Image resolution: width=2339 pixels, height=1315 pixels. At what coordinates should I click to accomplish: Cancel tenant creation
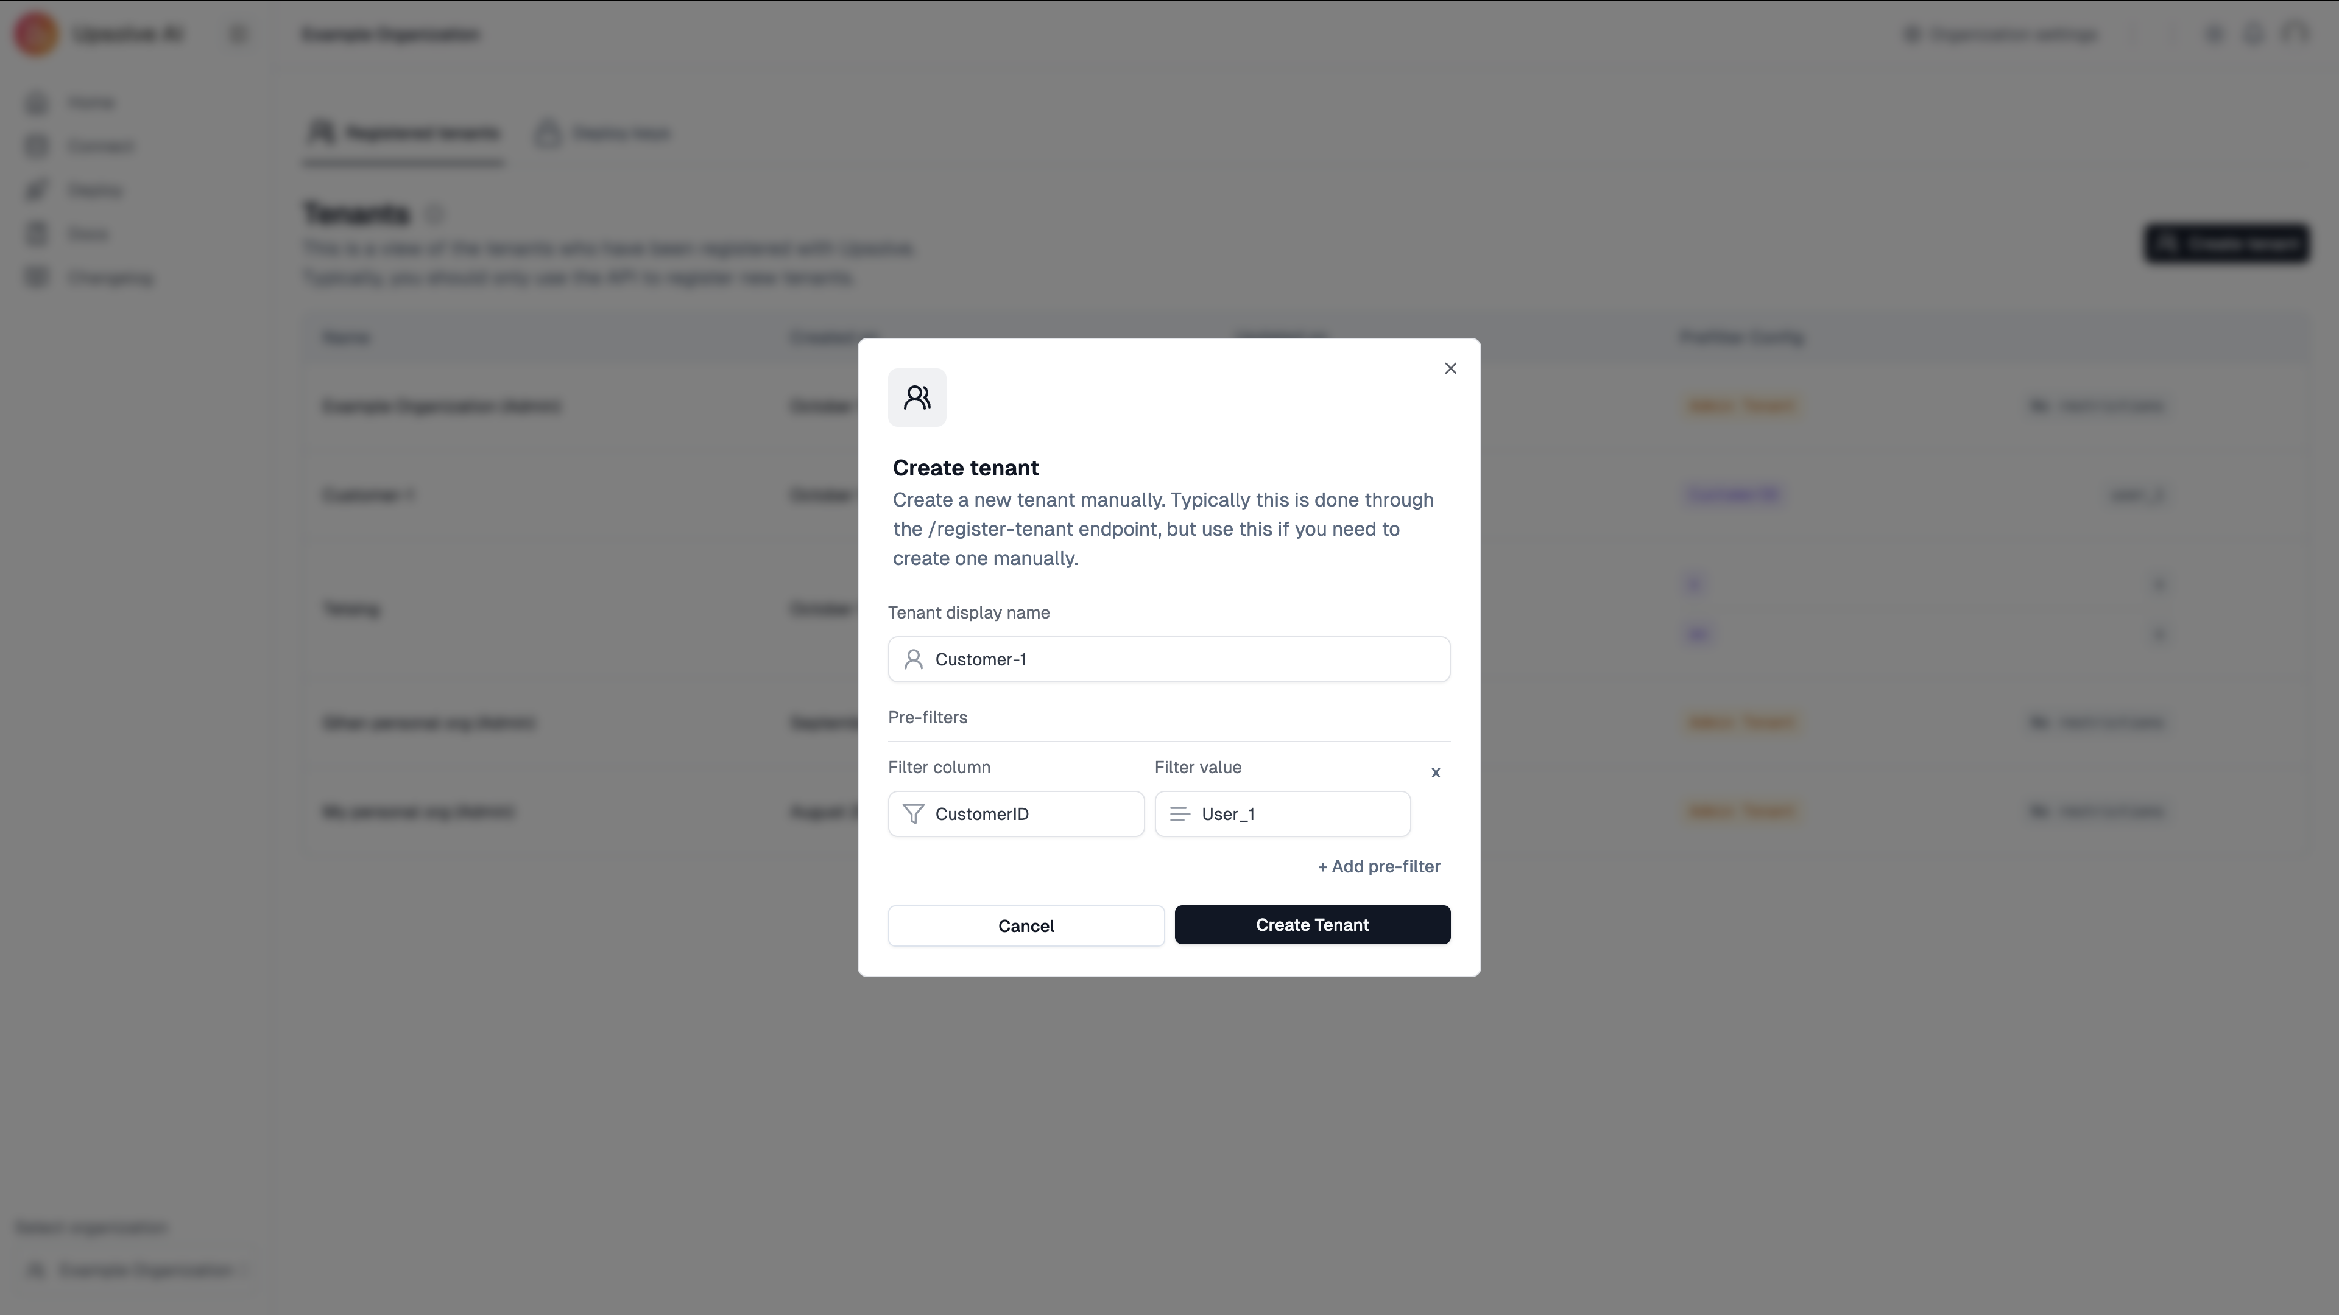coord(1026,925)
